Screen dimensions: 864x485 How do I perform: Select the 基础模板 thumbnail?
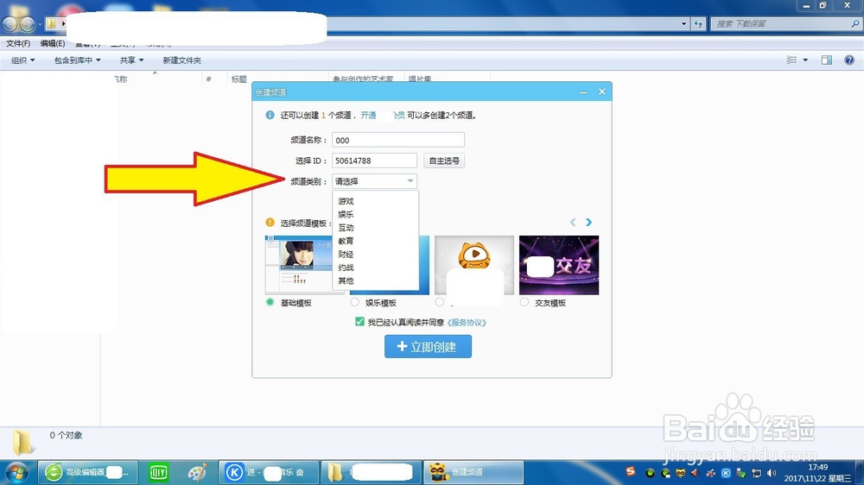click(x=305, y=265)
